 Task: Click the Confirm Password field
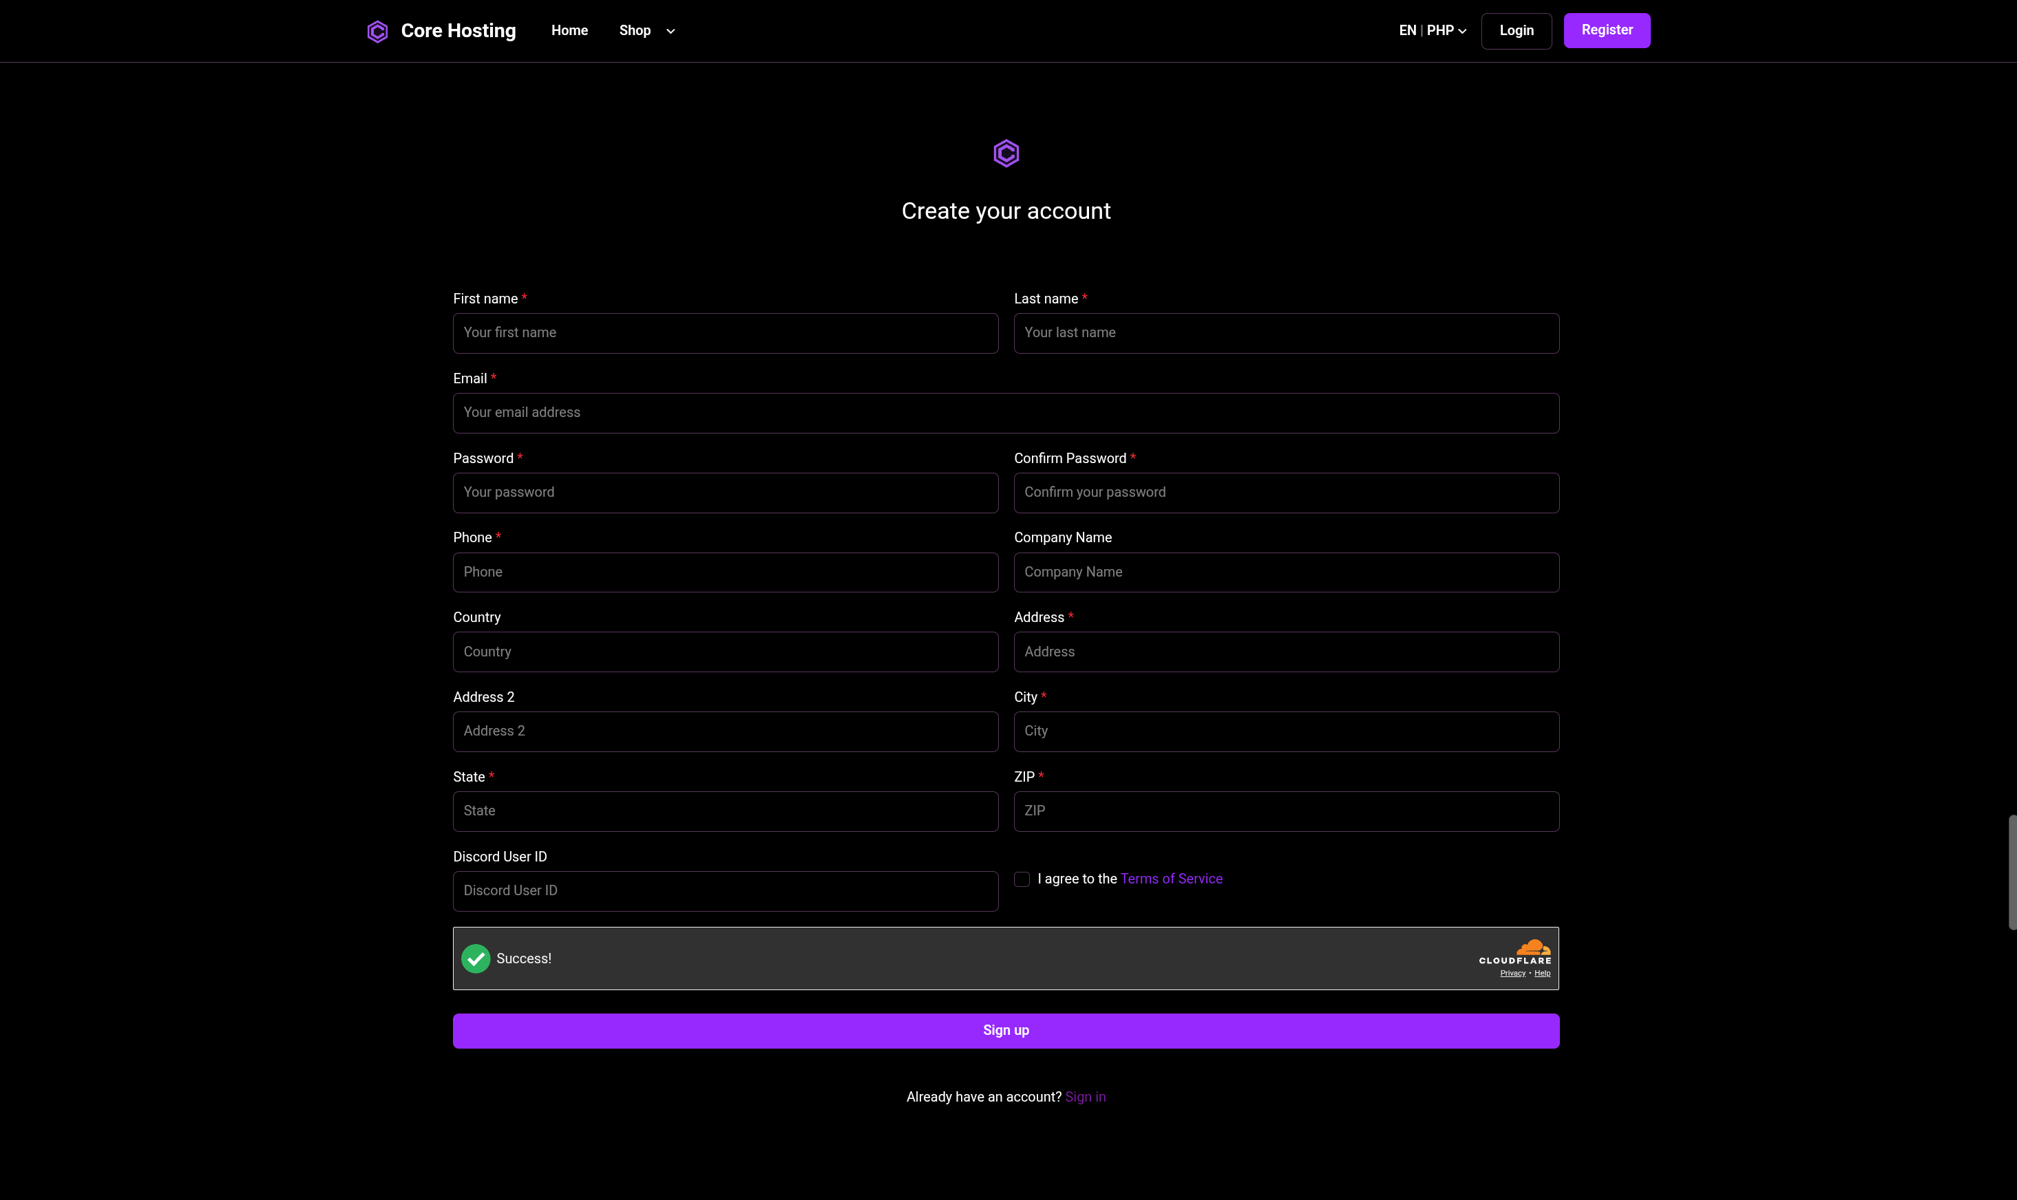[x=1285, y=493]
